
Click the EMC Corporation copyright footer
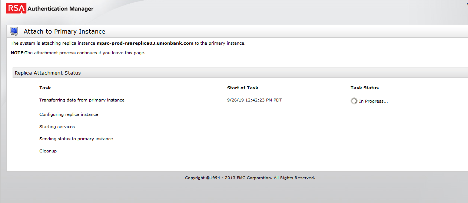pos(250,178)
